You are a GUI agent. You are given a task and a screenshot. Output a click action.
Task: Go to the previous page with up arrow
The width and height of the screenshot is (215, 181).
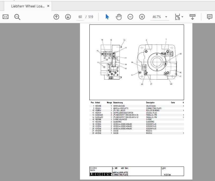[x=56, y=17]
